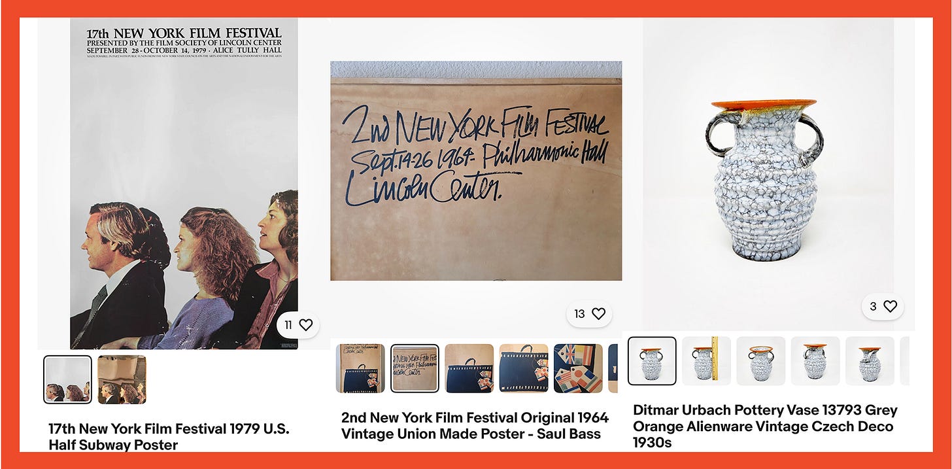
Task: View fourth Saul Bass thumbnail with flags
Action: 524,368
